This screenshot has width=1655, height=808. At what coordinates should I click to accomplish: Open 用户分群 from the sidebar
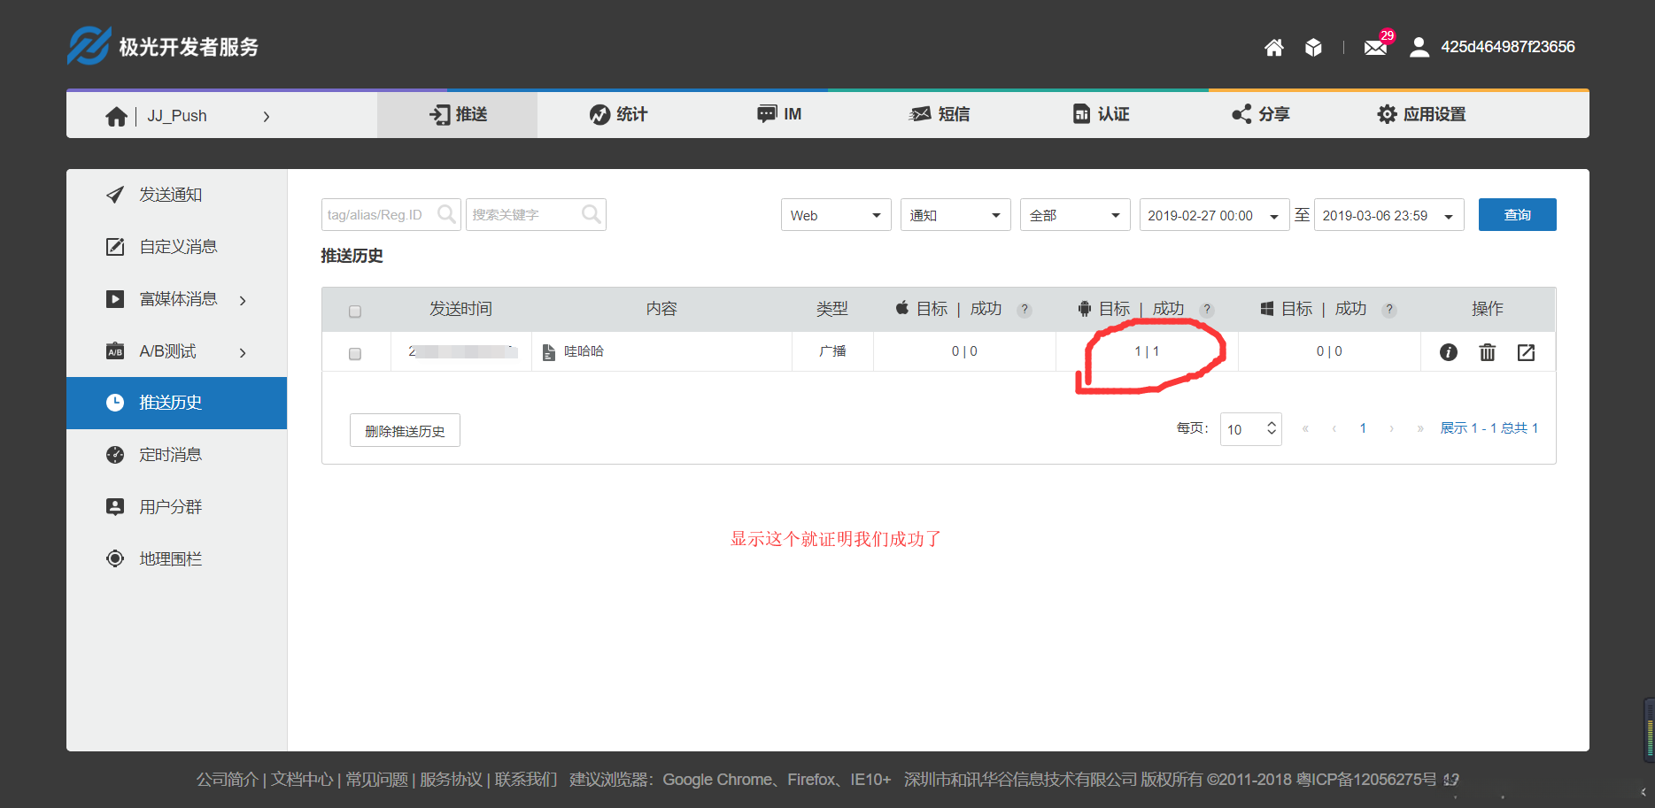(x=167, y=506)
